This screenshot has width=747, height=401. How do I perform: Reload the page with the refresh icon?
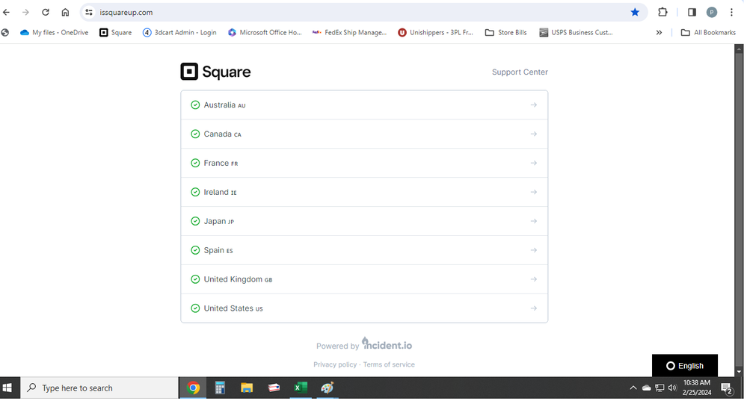coord(46,13)
